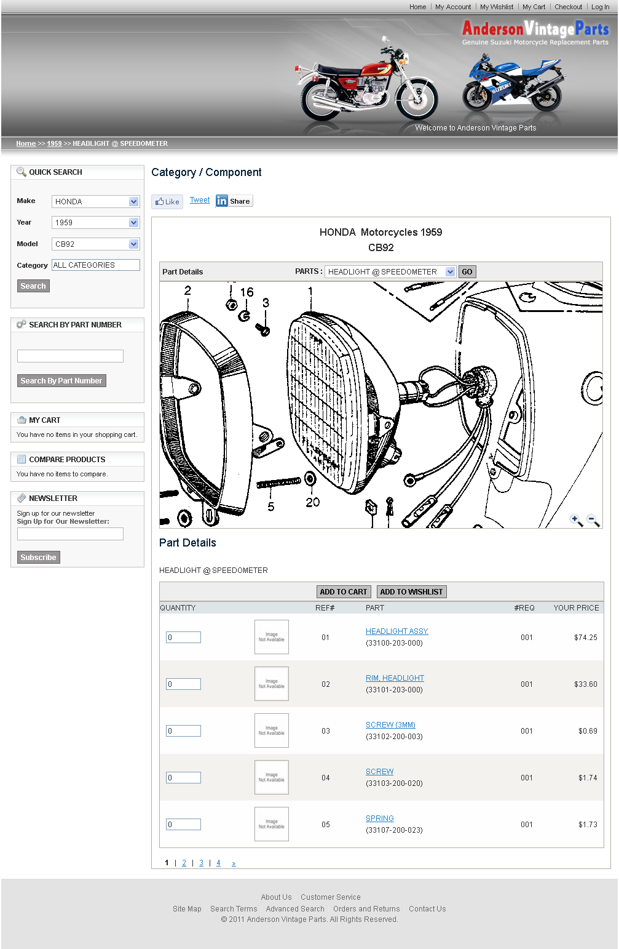Viewport: 619px width, 949px height.
Task: Click quantity field for HEADLIGHT ASSY
Action: 183,637
